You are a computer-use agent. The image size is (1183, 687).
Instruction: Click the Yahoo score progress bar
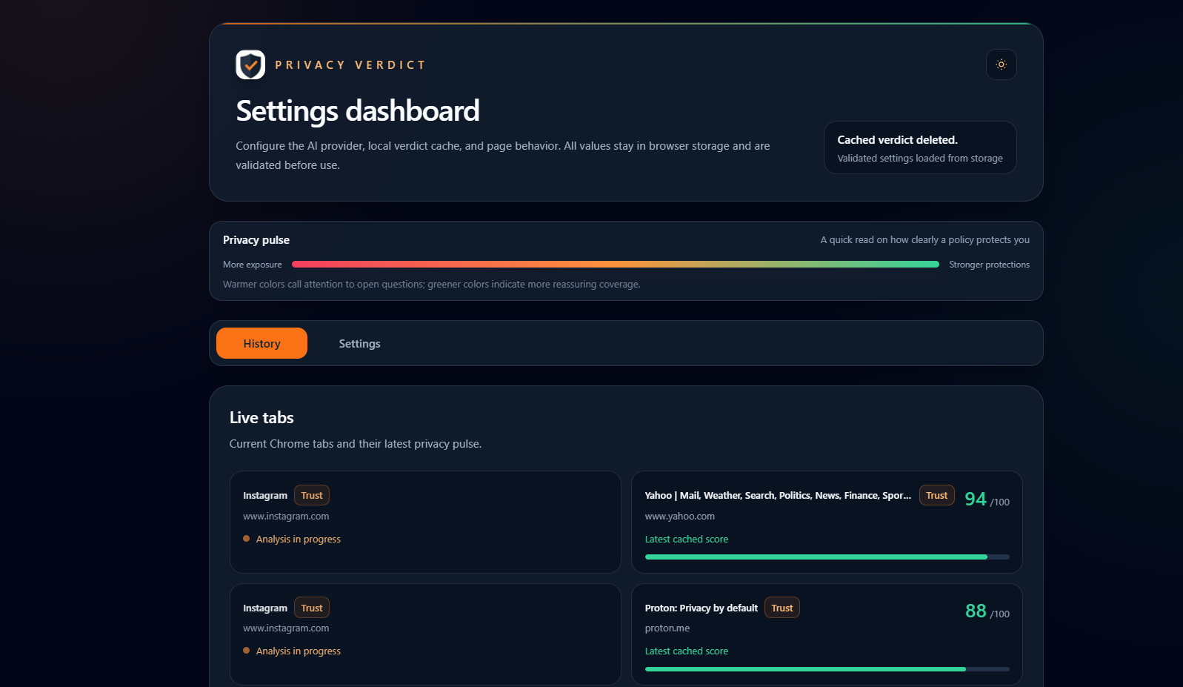click(x=827, y=557)
